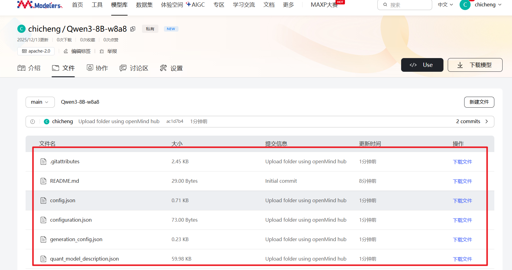This screenshot has width=512, height=270.
Task: Open 学习交流 in the top navigation
Action: click(244, 5)
